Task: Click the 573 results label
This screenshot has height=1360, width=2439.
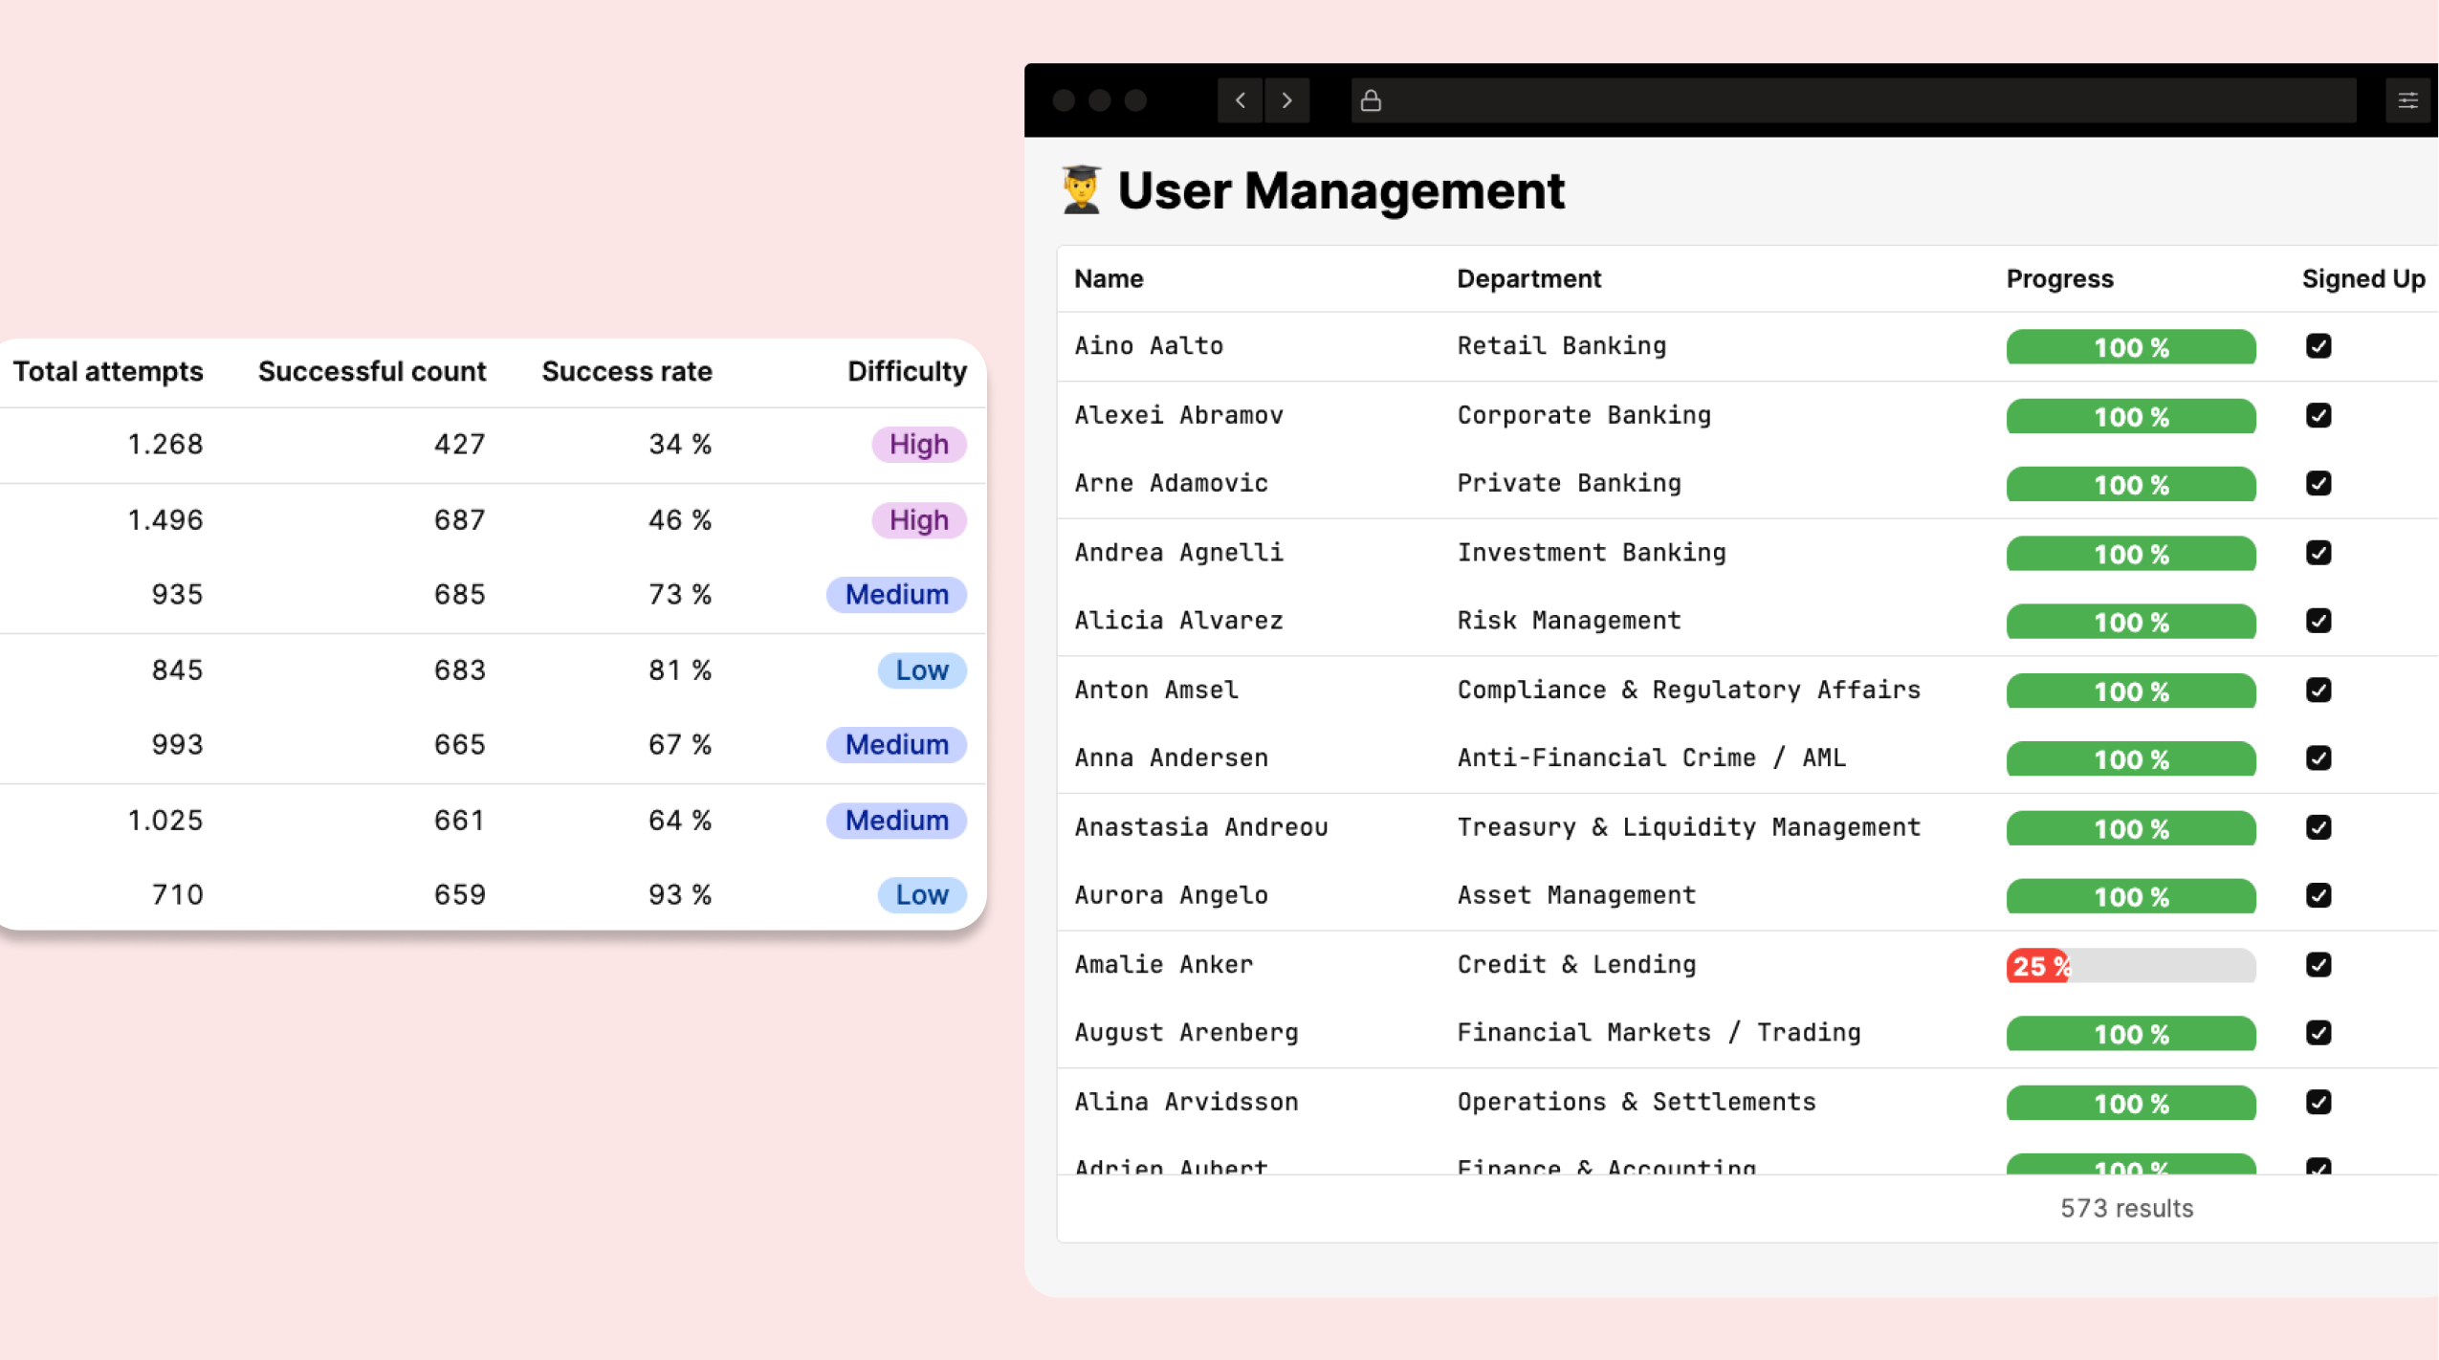Action: pos(2125,1208)
